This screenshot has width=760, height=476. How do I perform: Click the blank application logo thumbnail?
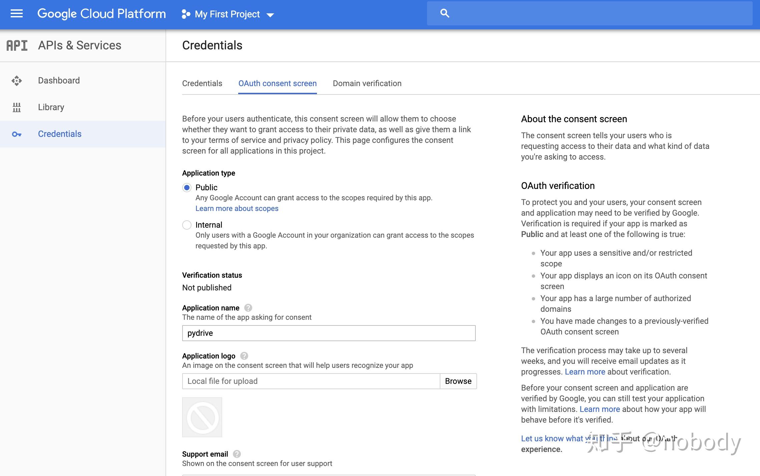[x=202, y=417]
